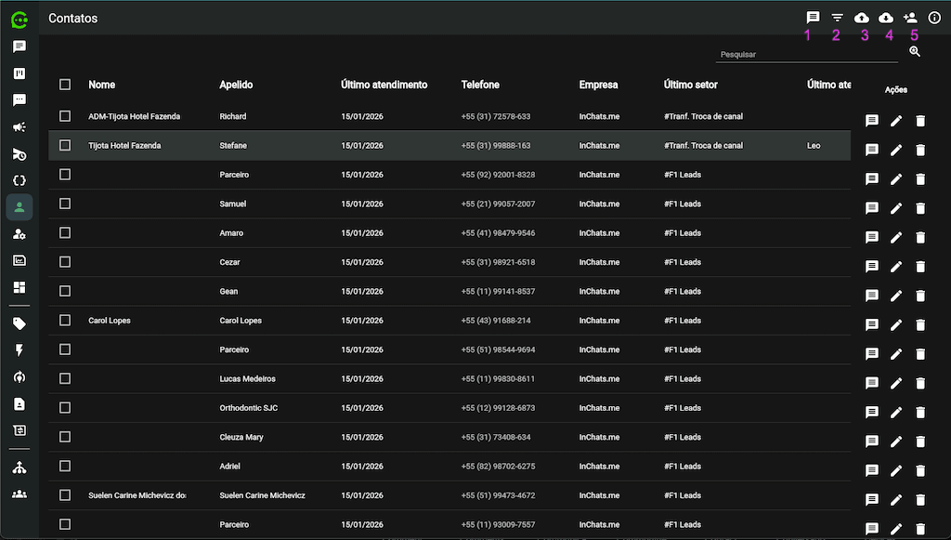
Task: Click the Nome column header
Action: (x=101, y=85)
